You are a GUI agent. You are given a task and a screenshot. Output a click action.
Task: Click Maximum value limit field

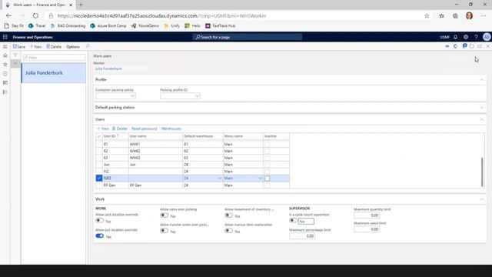click(x=367, y=229)
